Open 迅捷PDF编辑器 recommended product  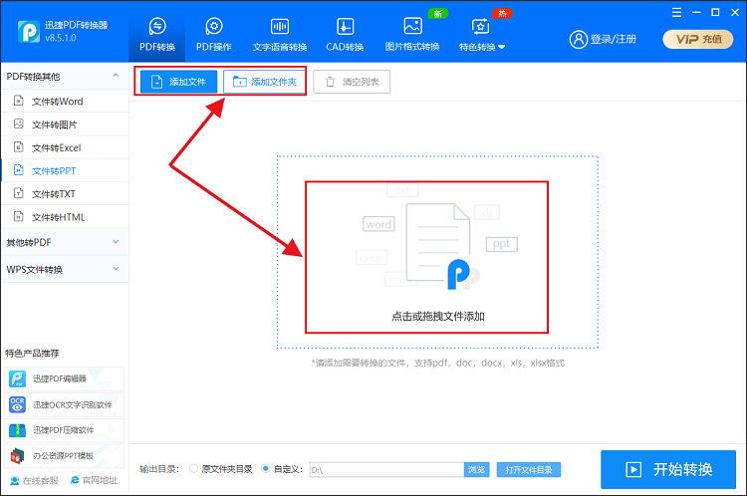click(x=65, y=378)
